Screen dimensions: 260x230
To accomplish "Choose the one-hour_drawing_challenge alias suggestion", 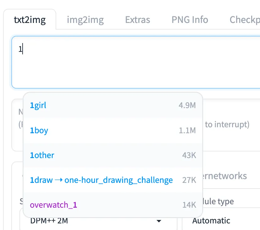I will click(119, 180).
